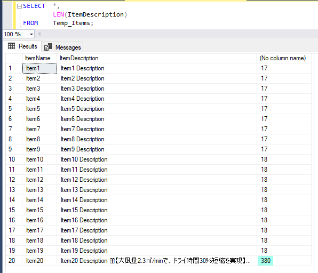Select the Item10 name cell
The width and height of the screenshot is (318, 273).
coord(39,159)
